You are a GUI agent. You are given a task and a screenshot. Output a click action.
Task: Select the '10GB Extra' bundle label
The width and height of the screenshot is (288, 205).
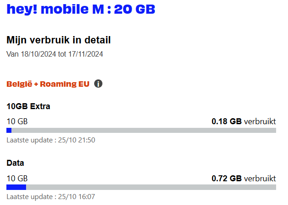28,107
